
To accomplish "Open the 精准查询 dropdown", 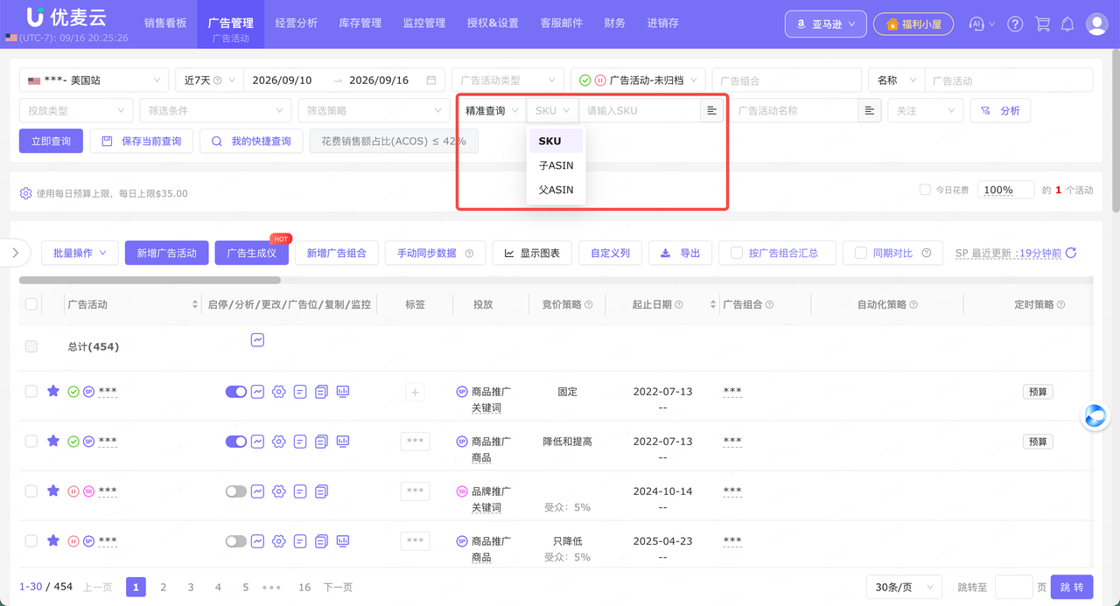I will [x=491, y=111].
